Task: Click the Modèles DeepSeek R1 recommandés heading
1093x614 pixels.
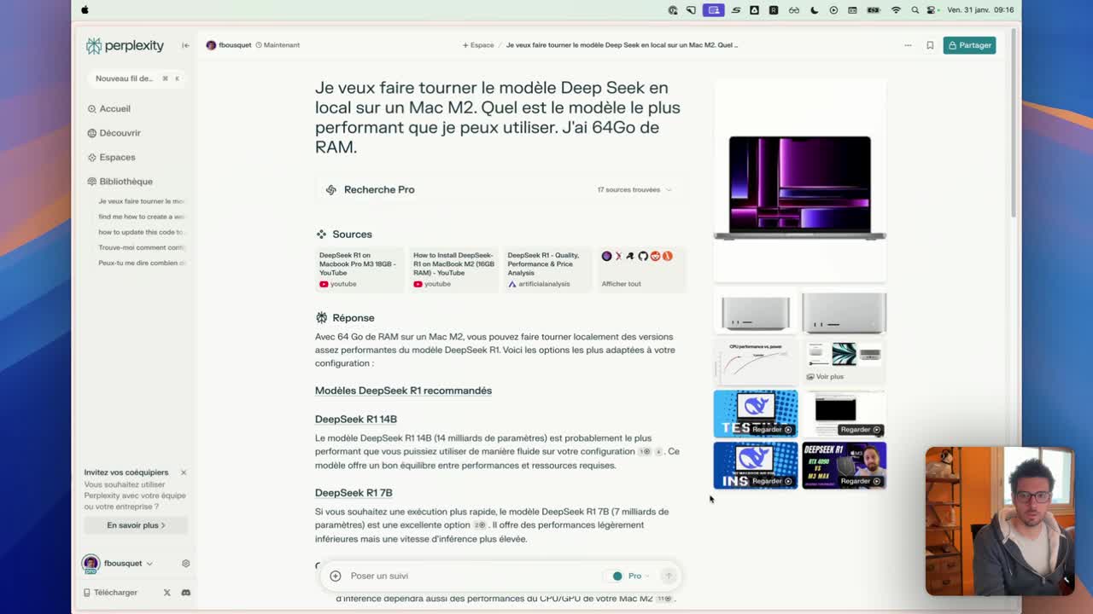Action: click(403, 391)
